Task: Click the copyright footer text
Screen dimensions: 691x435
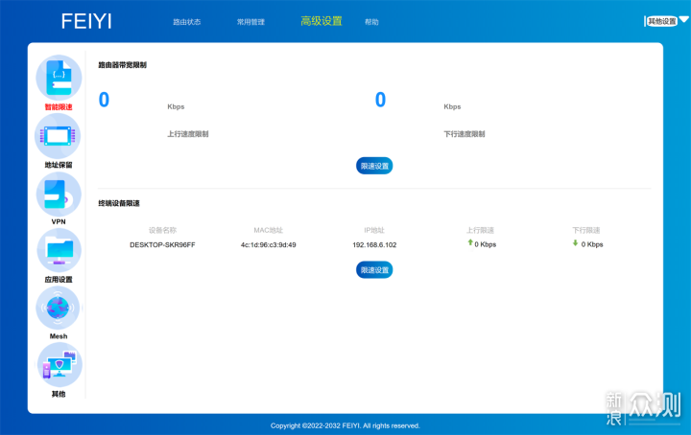Action: [x=345, y=425]
